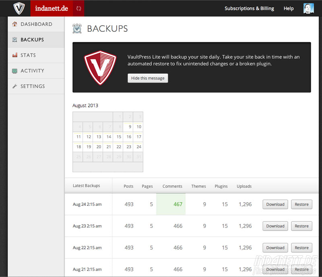Select August 18 in the calendar
This screenshot has height=277, width=322.
tap(78, 147)
